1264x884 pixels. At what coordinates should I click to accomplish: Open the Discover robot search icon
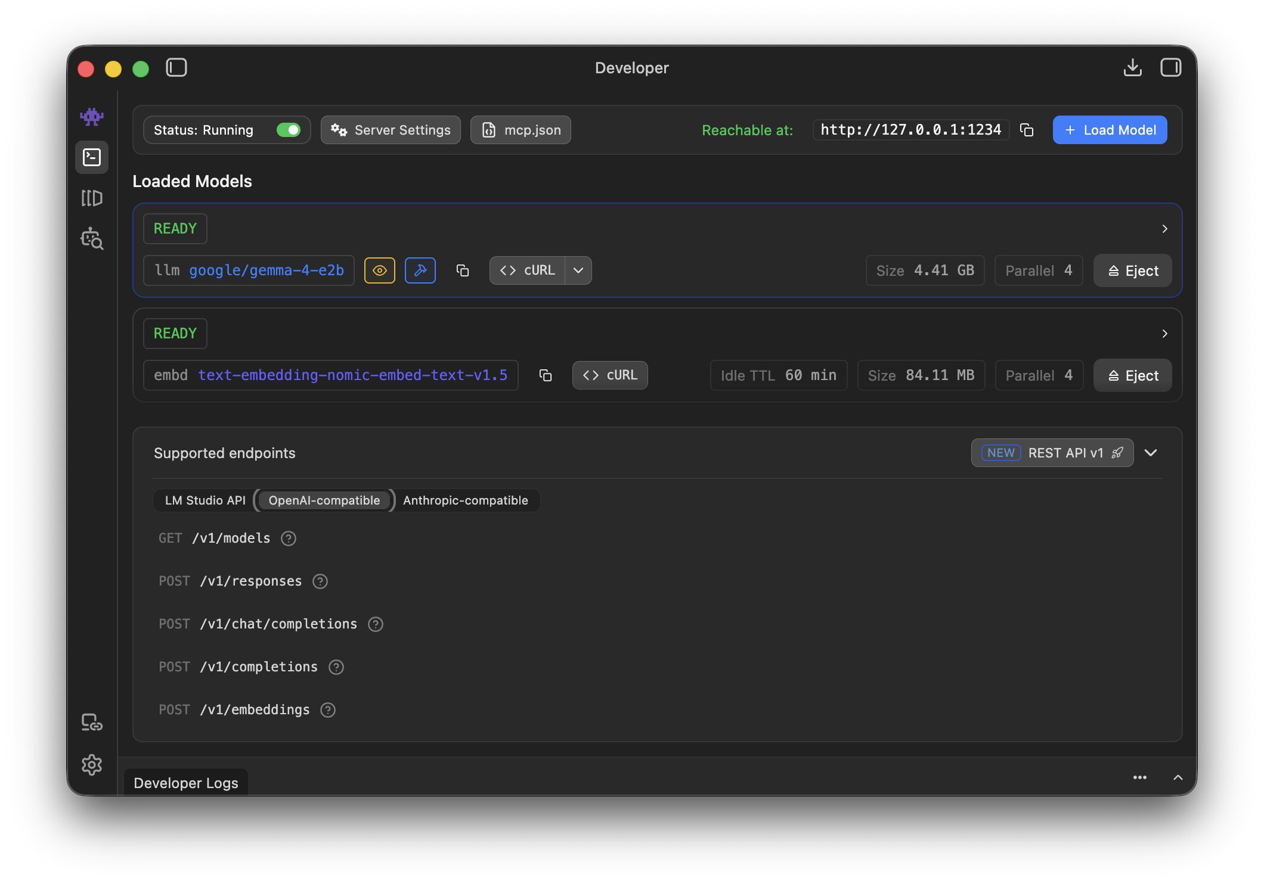pos(92,238)
